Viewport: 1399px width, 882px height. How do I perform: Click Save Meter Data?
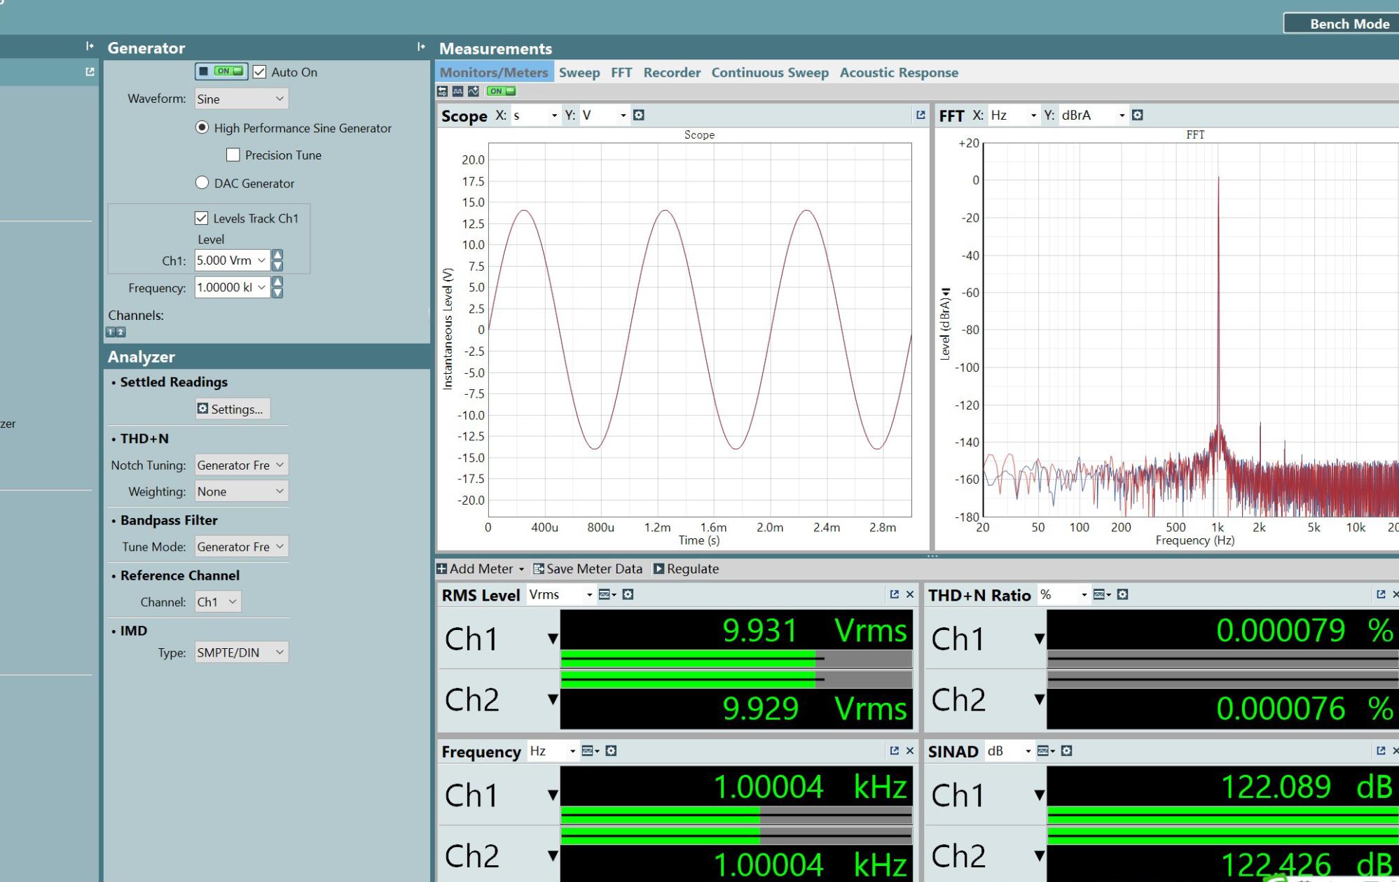[x=587, y=568]
